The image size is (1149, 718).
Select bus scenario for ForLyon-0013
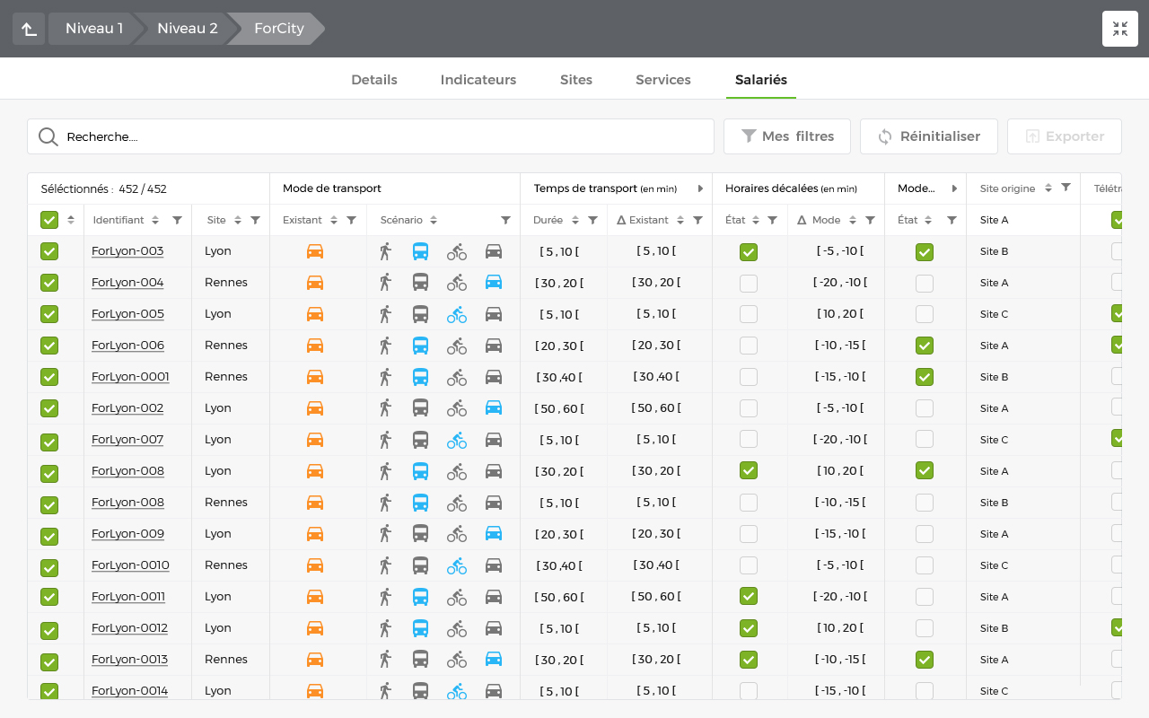[420, 660]
